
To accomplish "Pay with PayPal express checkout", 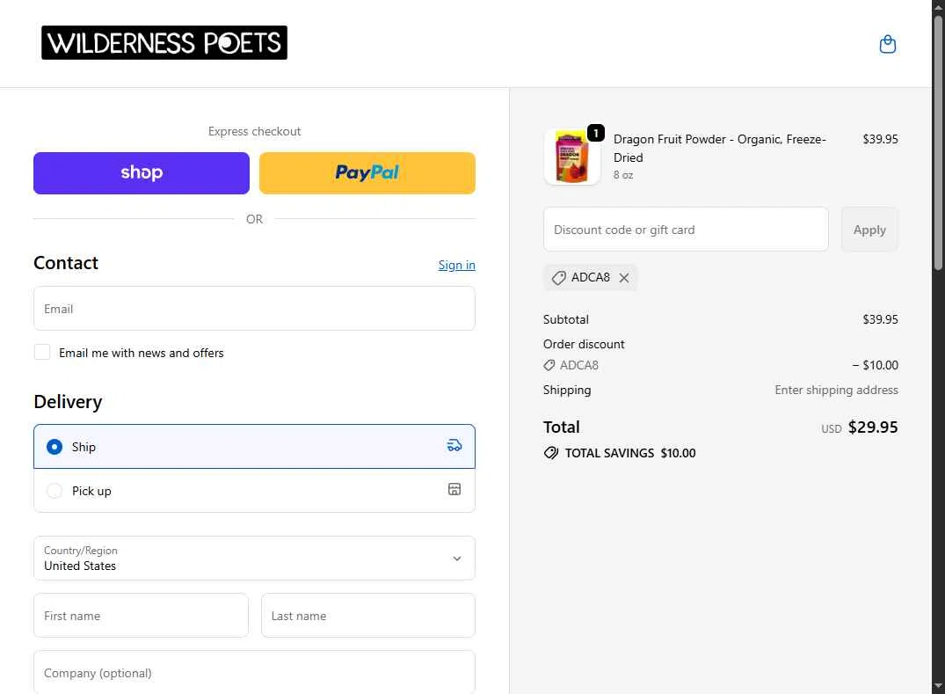I will (x=367, y=173).
